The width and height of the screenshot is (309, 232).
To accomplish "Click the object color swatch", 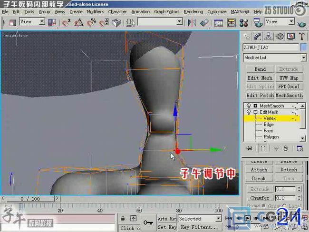I will coord(303,48).
